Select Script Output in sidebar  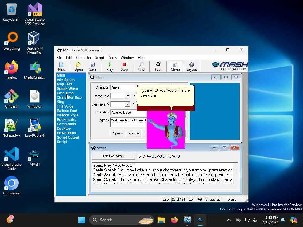68,137
